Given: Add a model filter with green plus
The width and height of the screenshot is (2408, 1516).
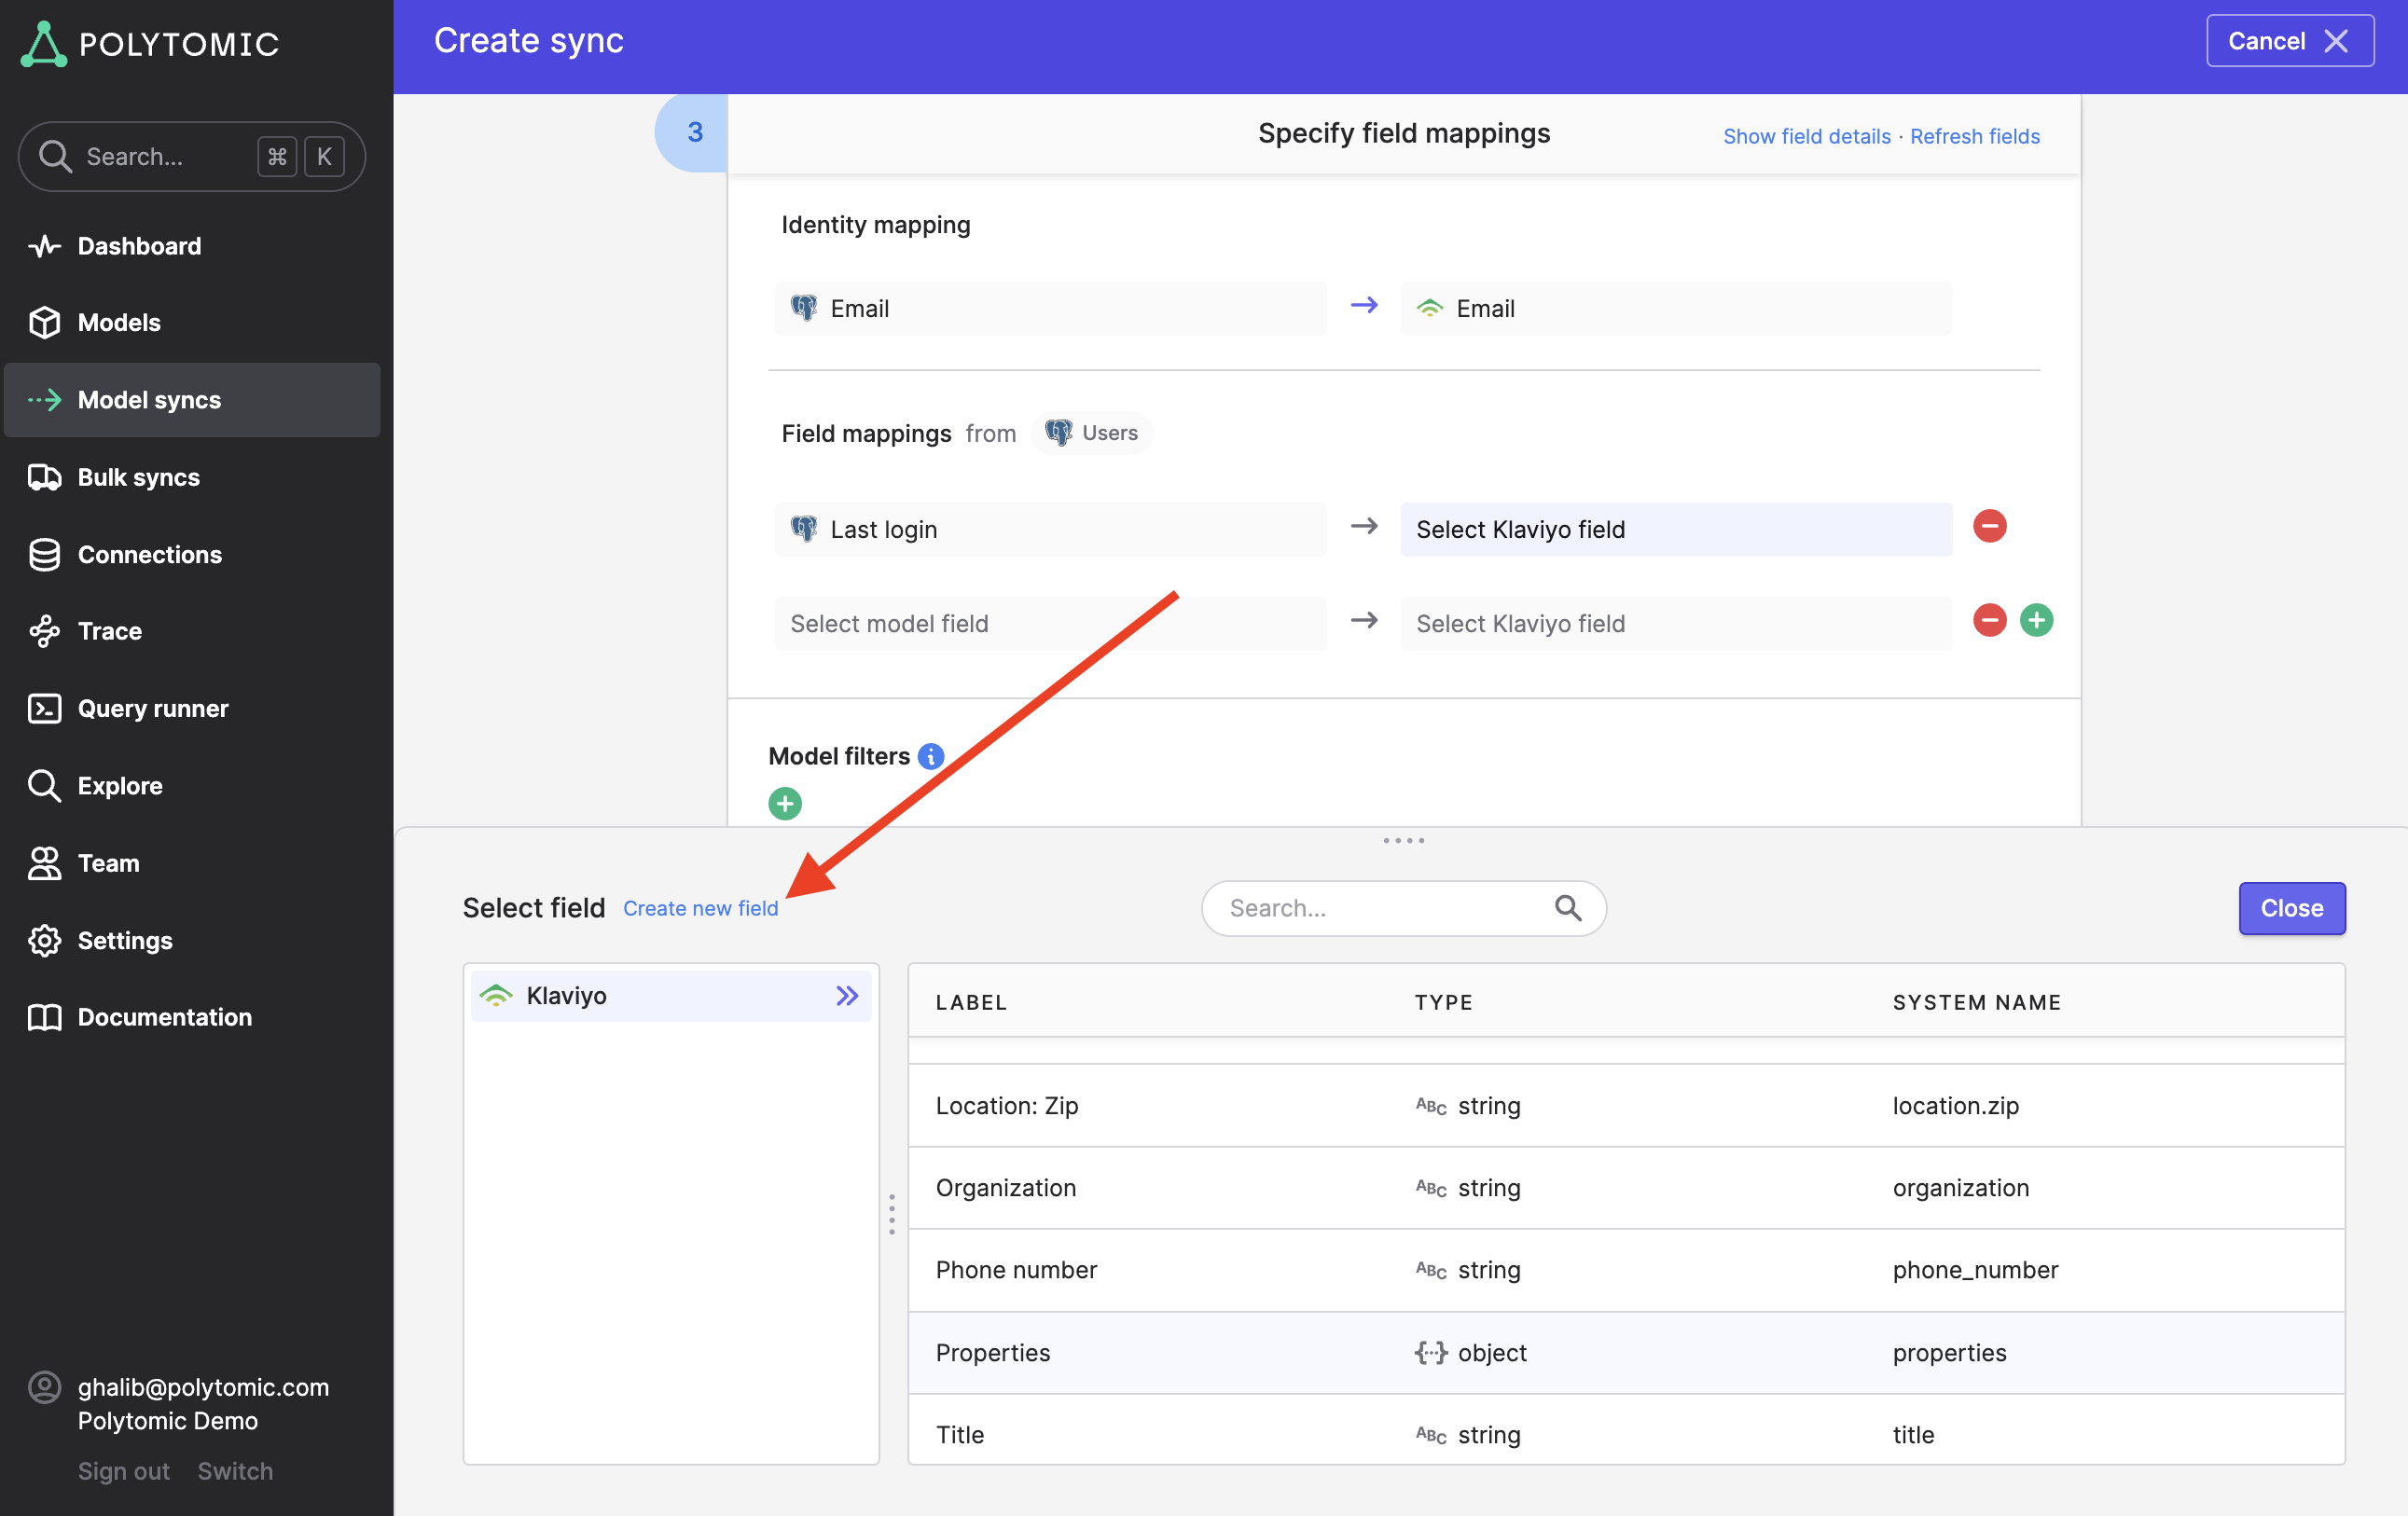Looking at the screenshot, I should (x=785, y=803).
